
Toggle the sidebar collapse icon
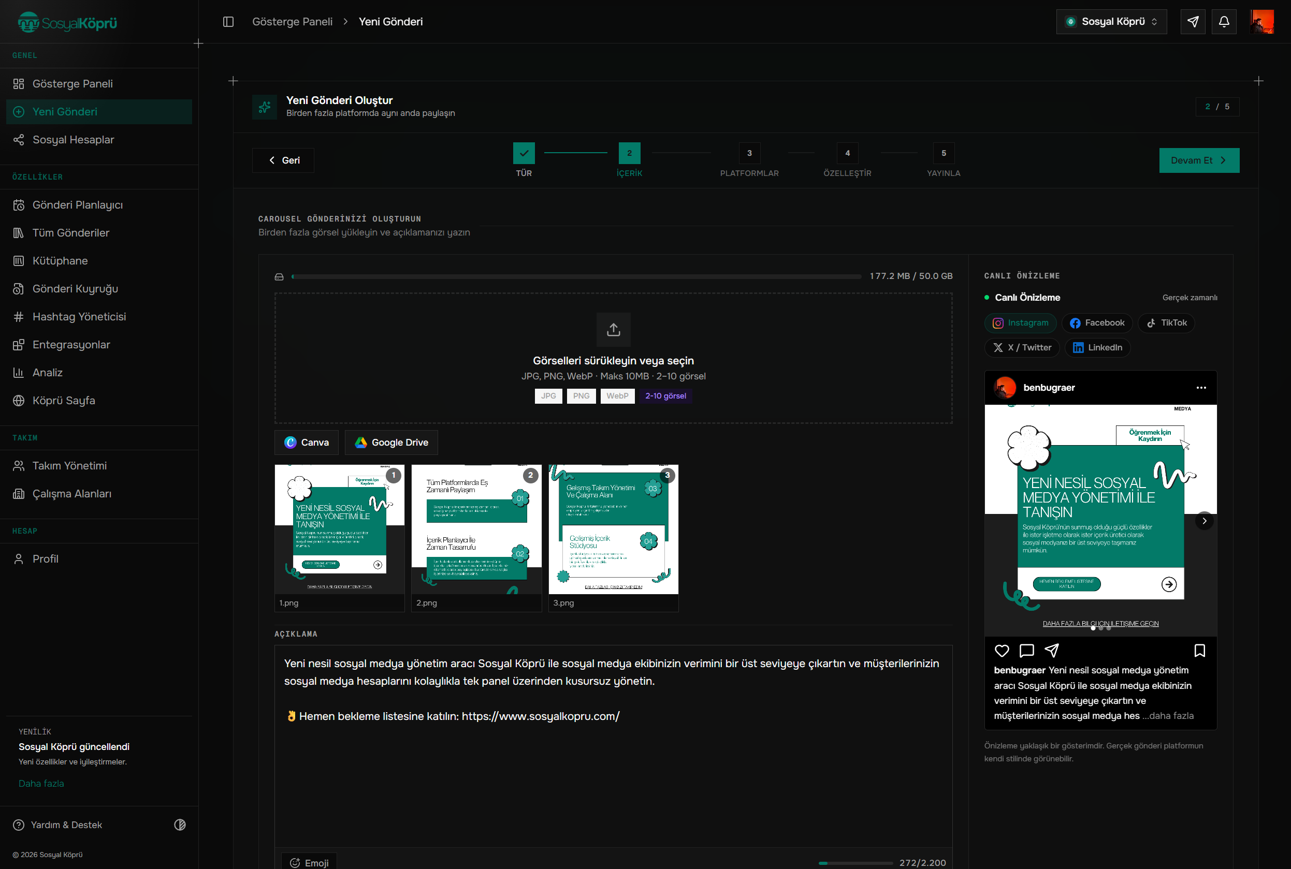point(228,22)
